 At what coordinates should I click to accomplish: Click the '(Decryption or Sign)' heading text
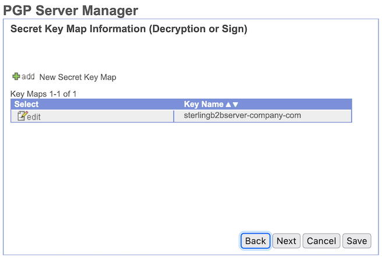click(x=198, y=30)
